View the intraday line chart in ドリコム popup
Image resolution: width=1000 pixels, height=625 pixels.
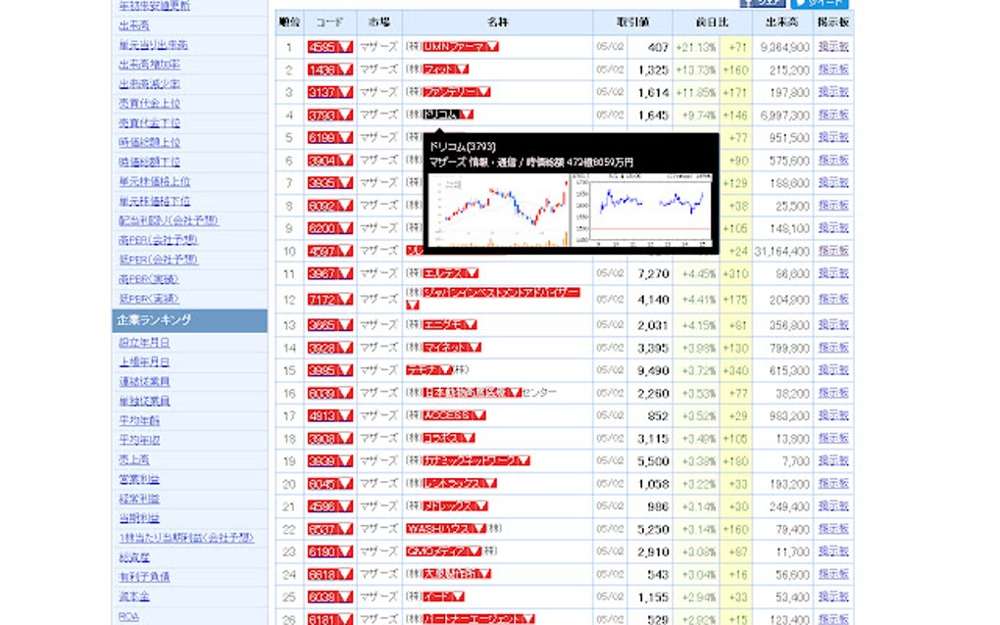[642, 211]
